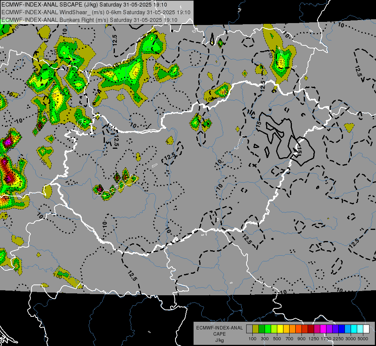This screenshot has height=346, width=376.
Task: Click the CAPE label in the legend
Action: [x=219, y=334]
